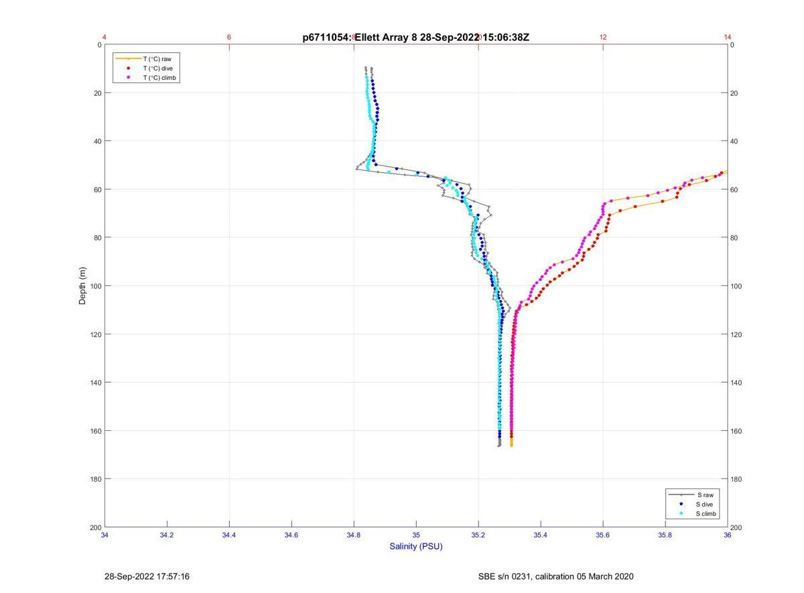
Task: Click the '34.8' salinity tick label
Action: [x=354, y=535]
